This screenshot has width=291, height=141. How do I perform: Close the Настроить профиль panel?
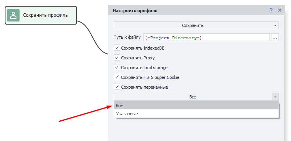pyautogui.click(x=280, y=11)
